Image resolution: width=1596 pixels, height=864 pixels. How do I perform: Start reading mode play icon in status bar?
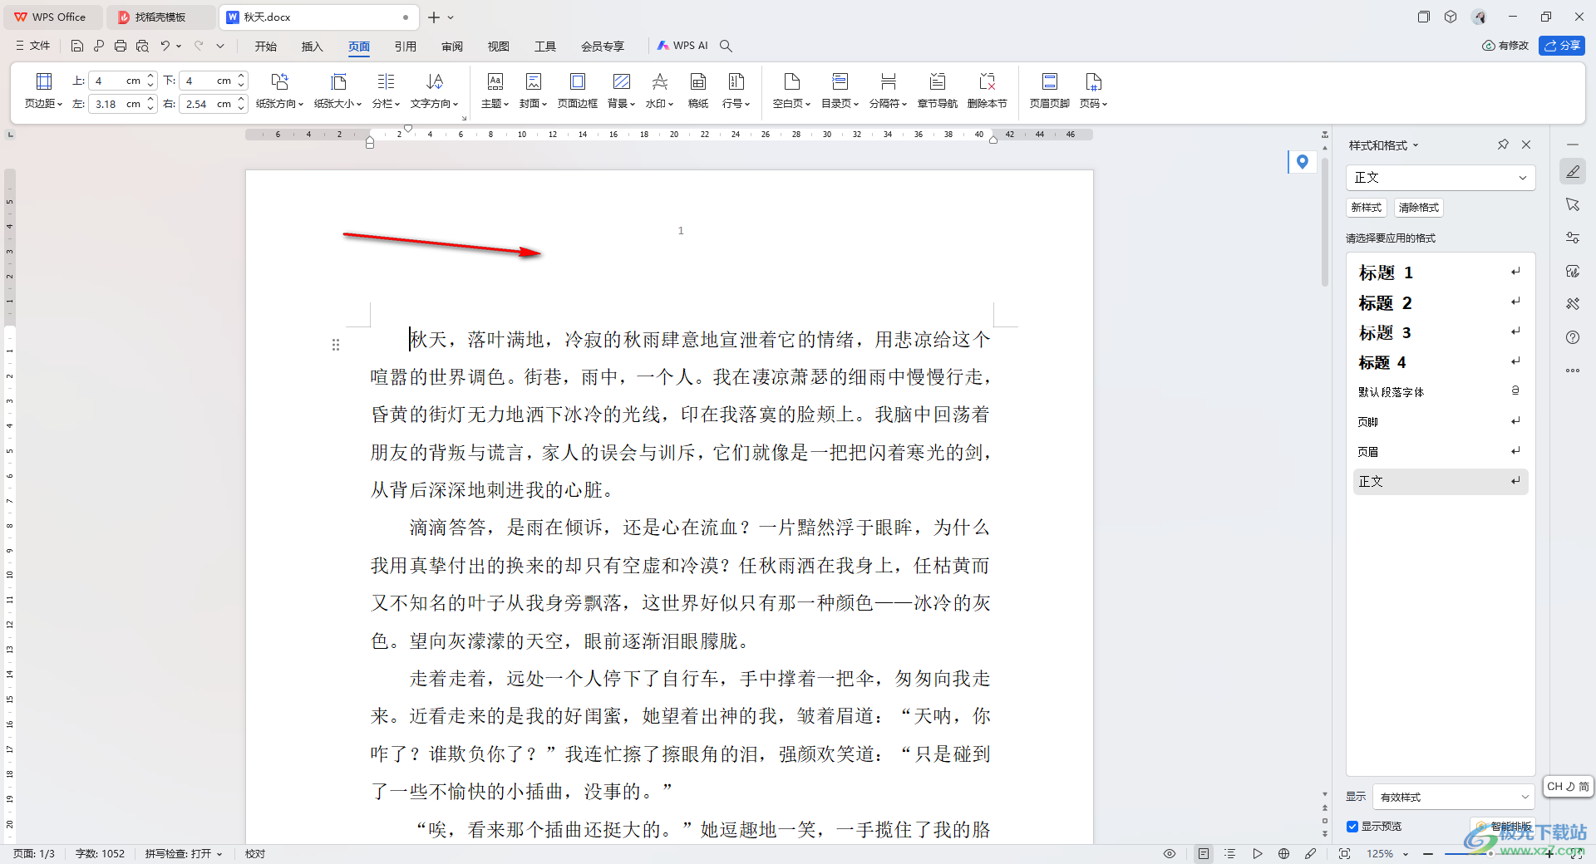pyautogui.click(x=1257, y=854)
